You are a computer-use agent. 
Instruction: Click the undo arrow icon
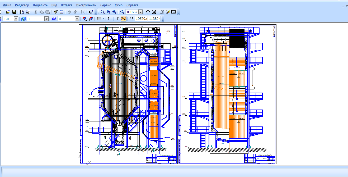pyautogui.click(x=69, y=12)
